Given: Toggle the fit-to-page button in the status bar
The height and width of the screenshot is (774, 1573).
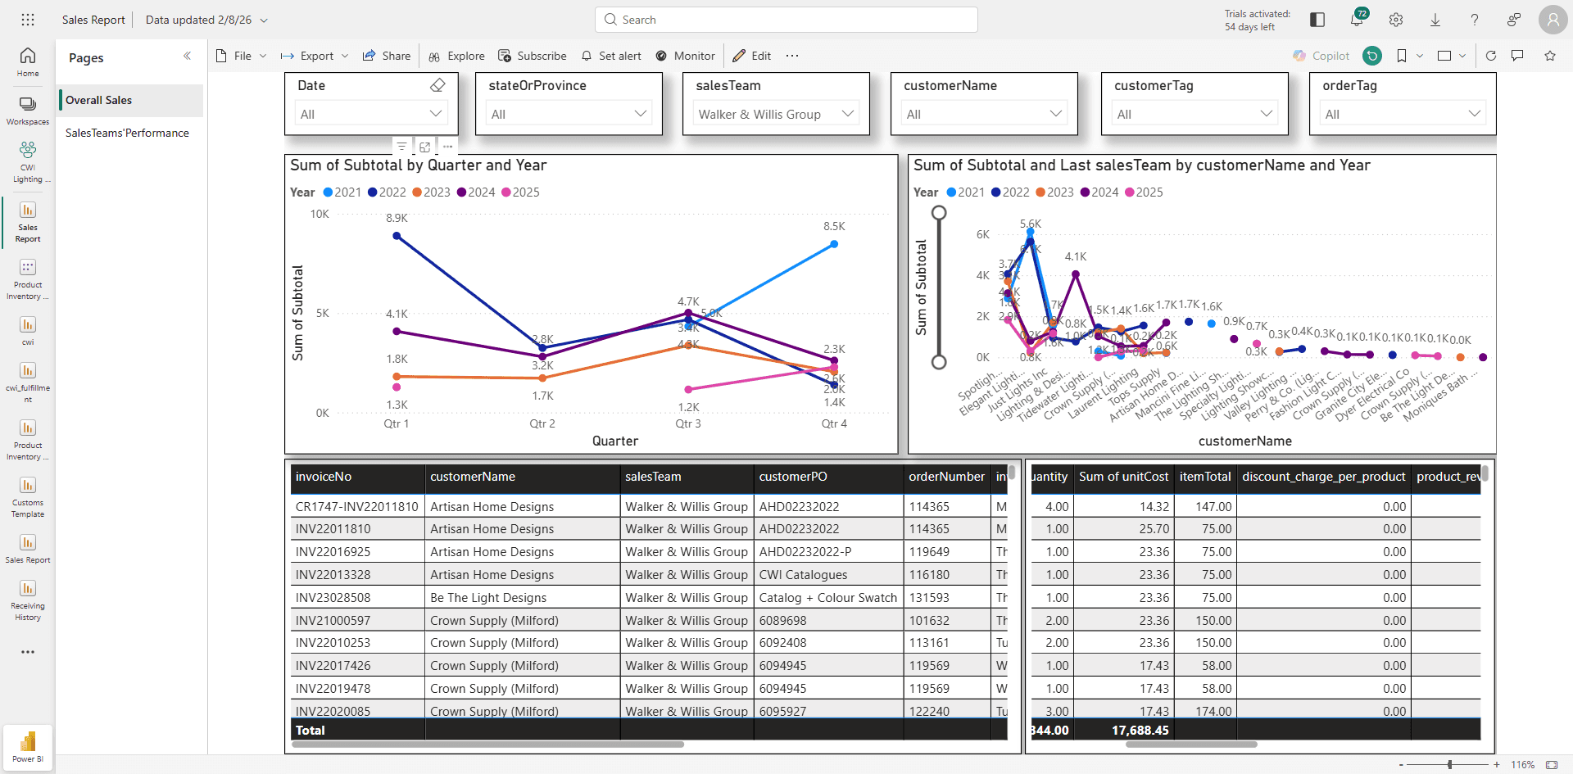Looking at the screenshot, I should pos(1552,764).
